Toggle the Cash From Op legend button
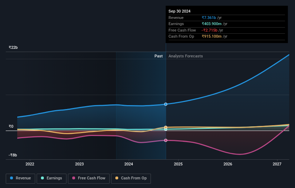The height and width of the screenshot is (188, 295). click(x=131, y=178)
